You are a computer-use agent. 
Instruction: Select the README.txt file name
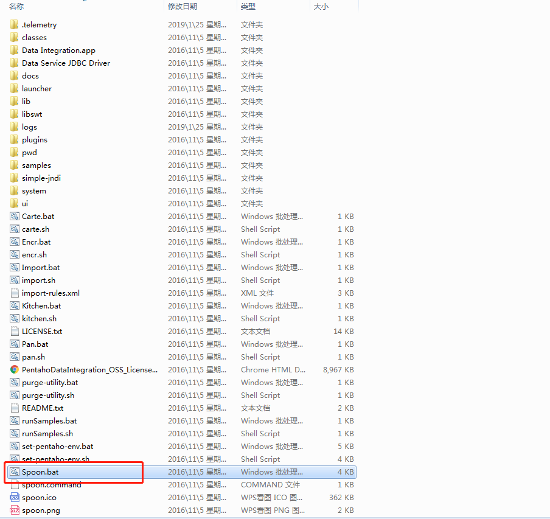pyautogui.click(x=43, y=408)
